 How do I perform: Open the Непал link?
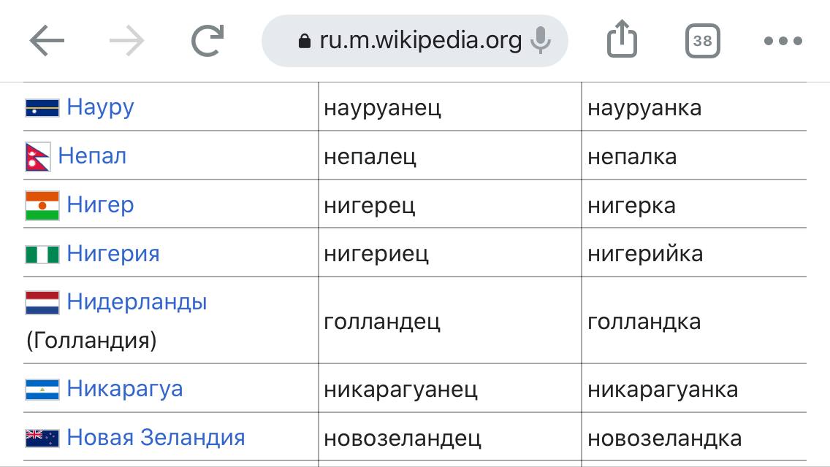coord(92,156)
